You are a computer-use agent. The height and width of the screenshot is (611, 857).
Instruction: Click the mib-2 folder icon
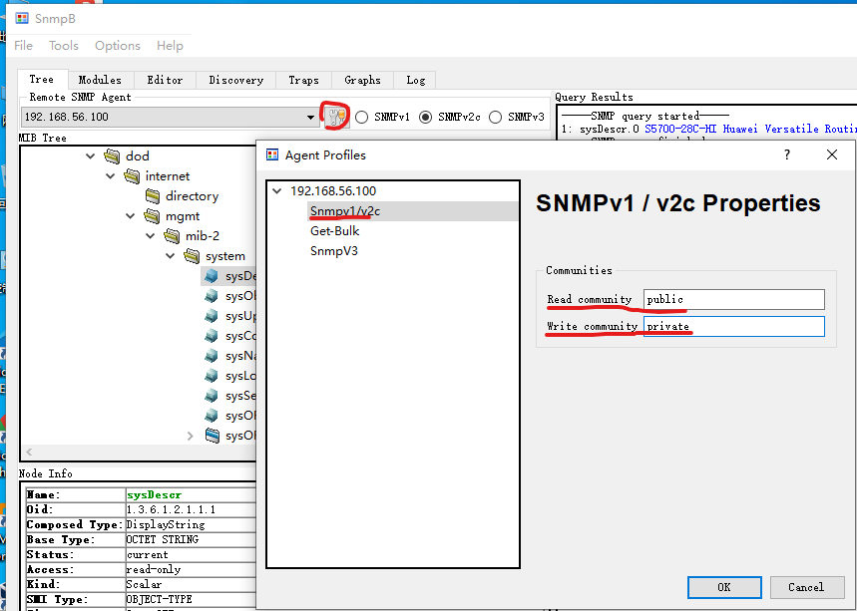point(172,235)
